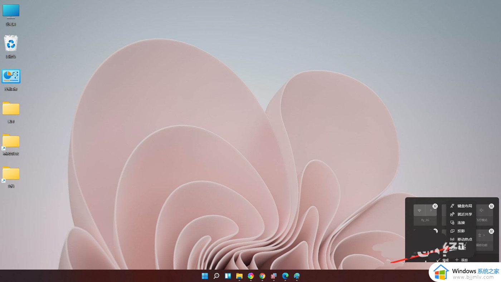501x282 pixels.
Task: Open the Control Panel desktop icon
Action: point(11,80)
